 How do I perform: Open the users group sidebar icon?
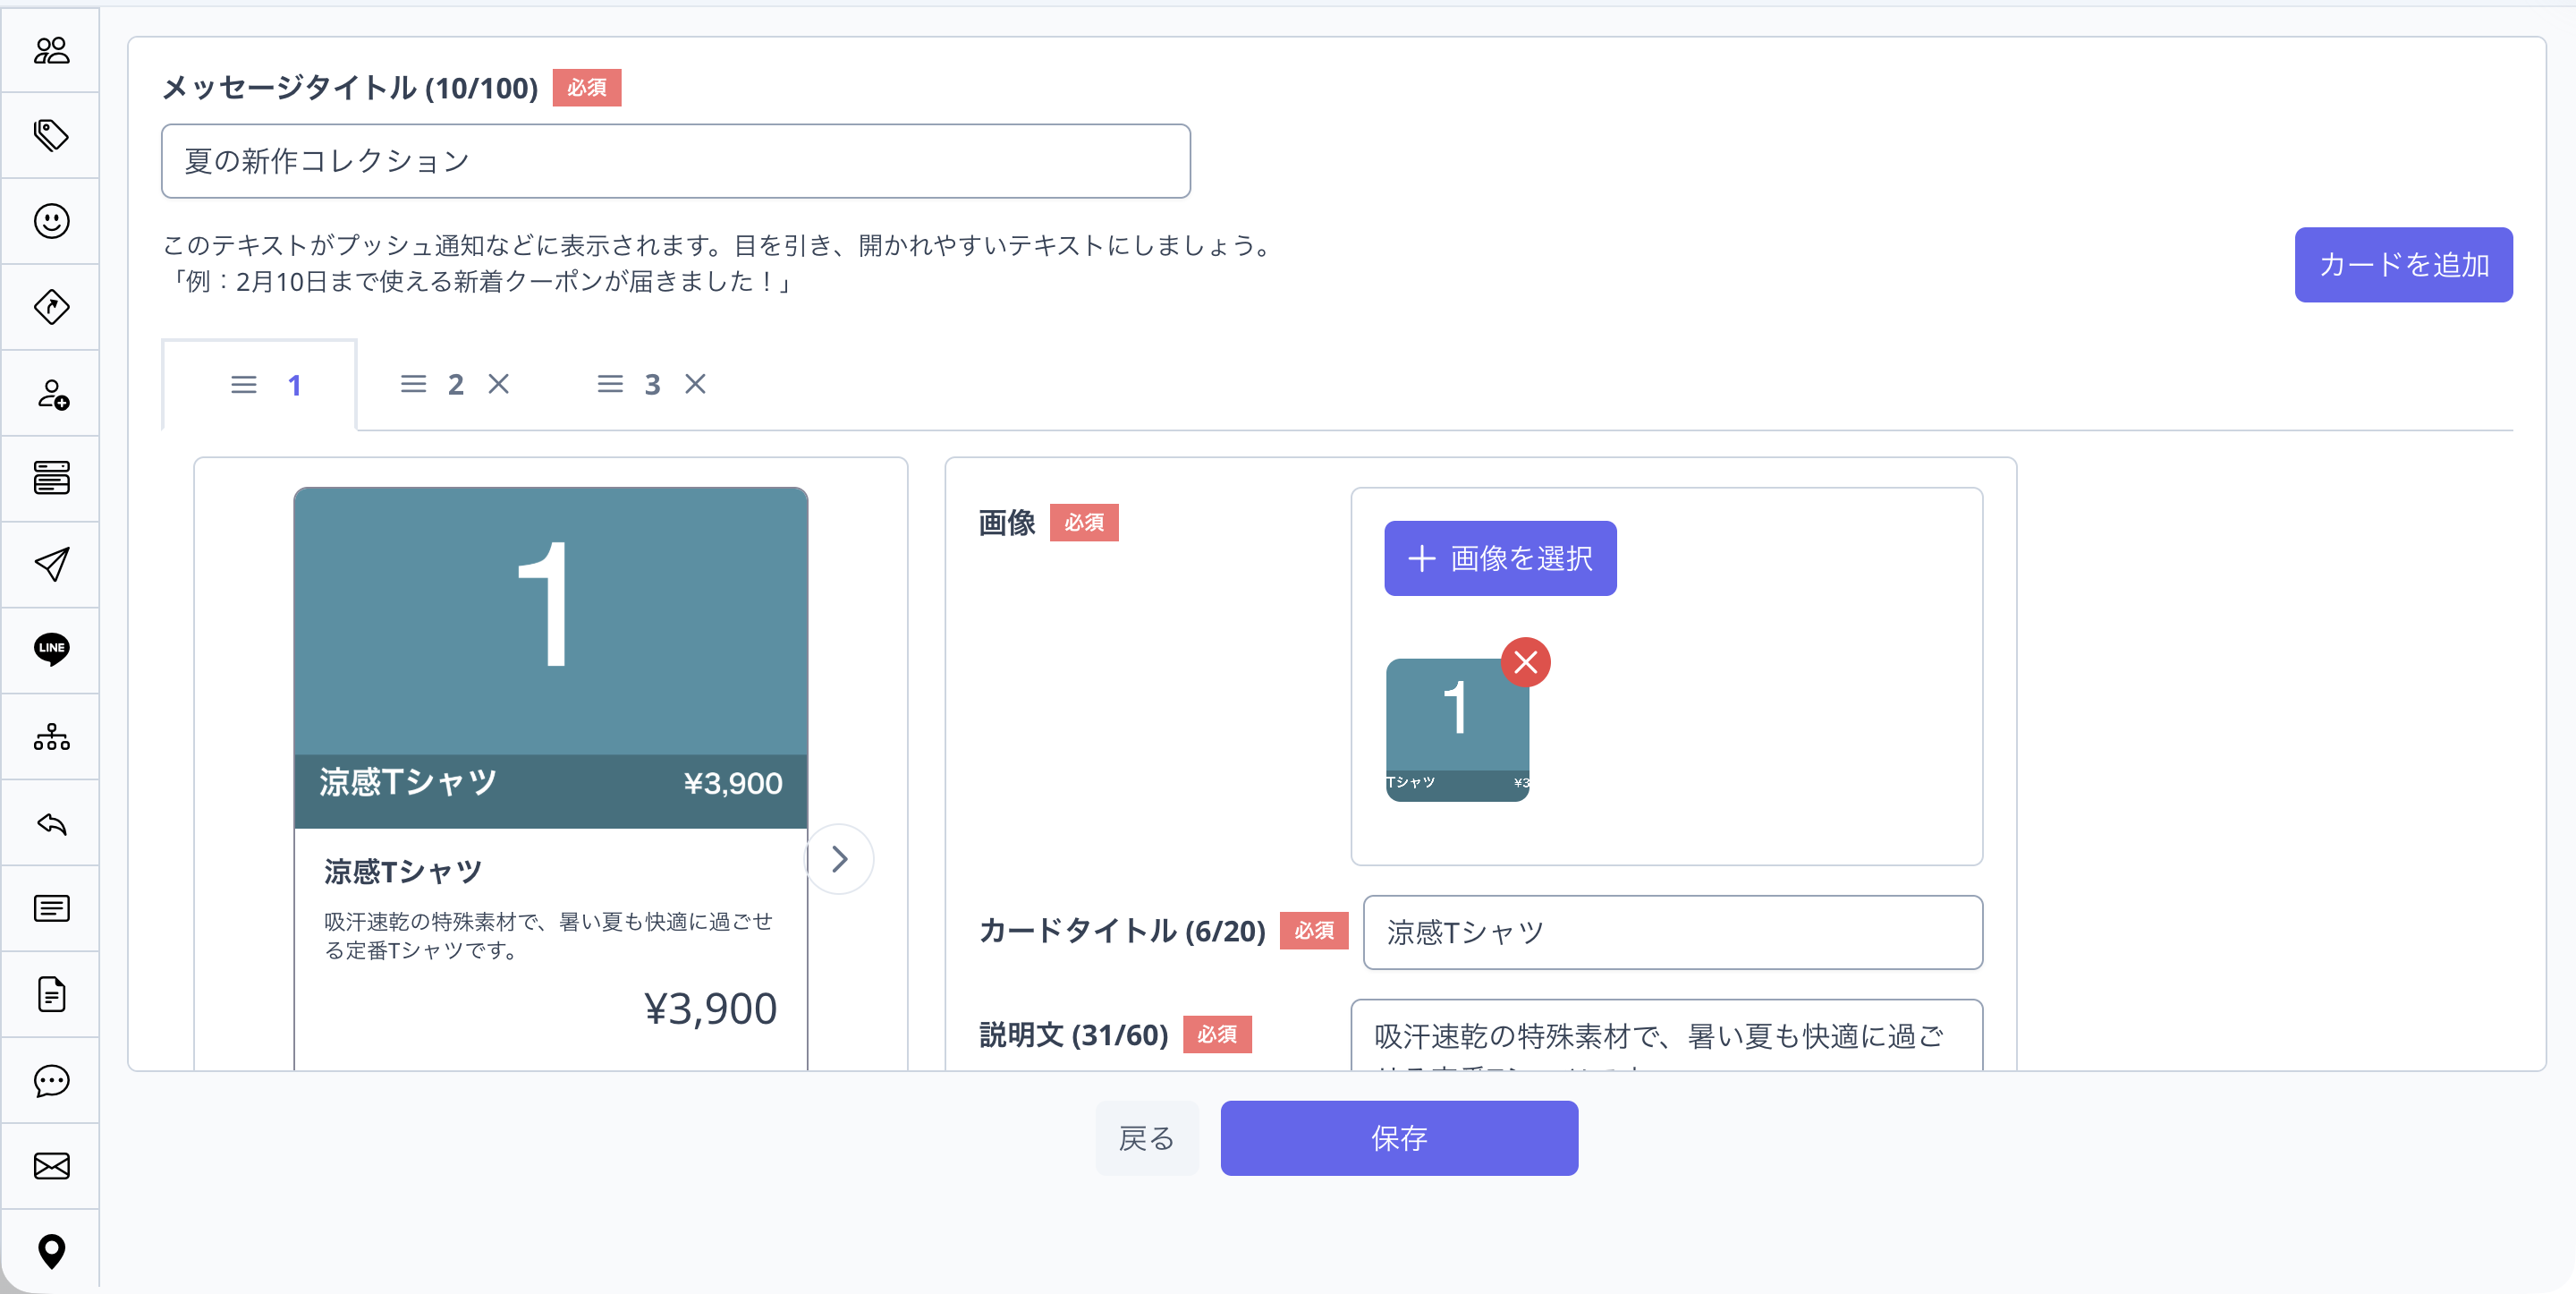[x=51, y=50]
